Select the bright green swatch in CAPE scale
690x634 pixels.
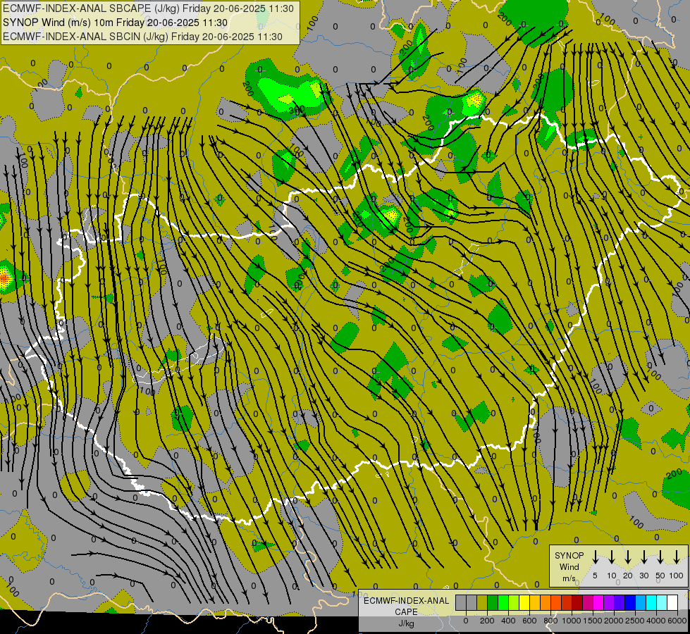pos(503,603)
